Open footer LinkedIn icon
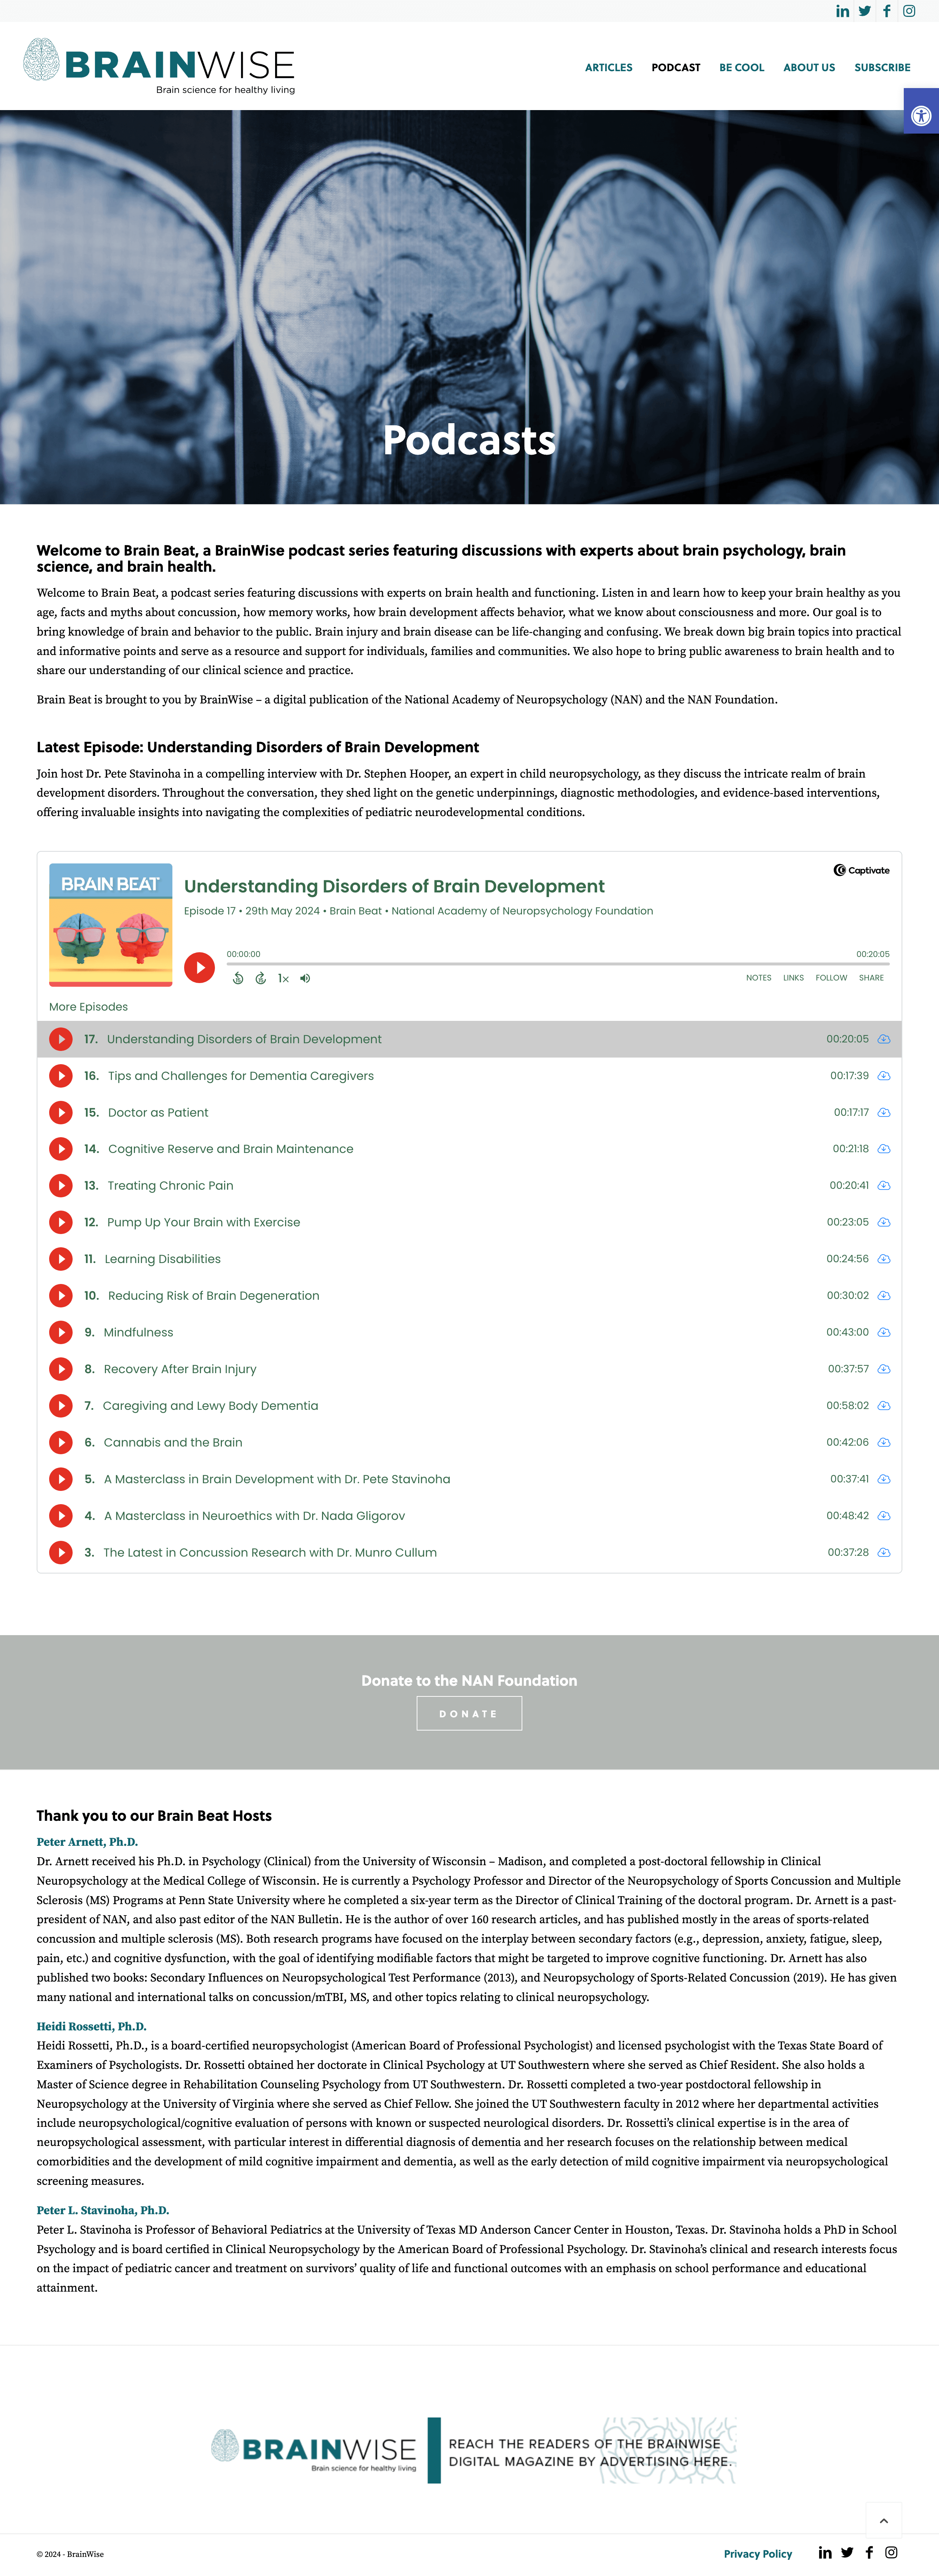 (x=825, y=2553)
